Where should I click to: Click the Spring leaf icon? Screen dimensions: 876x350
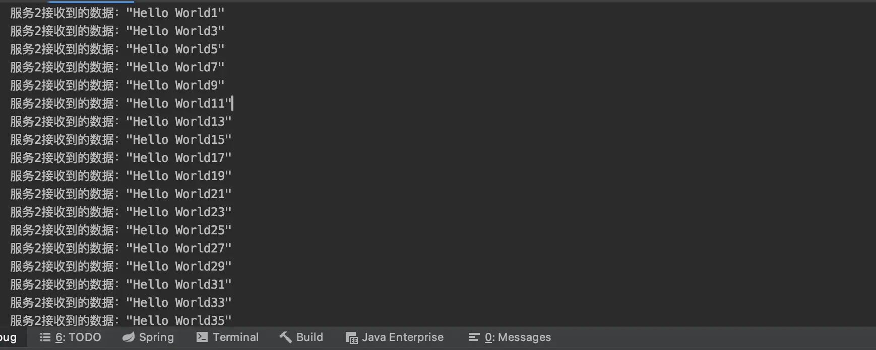point(129,337)
